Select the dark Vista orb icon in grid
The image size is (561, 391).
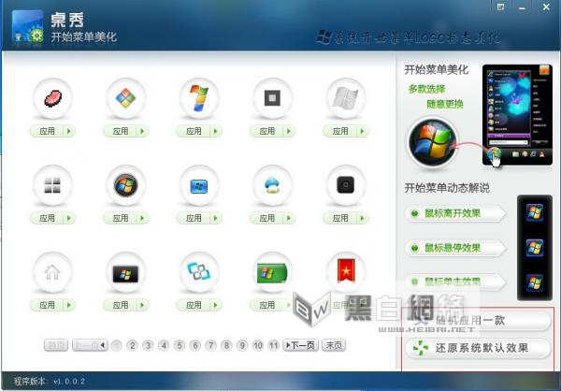126,185
